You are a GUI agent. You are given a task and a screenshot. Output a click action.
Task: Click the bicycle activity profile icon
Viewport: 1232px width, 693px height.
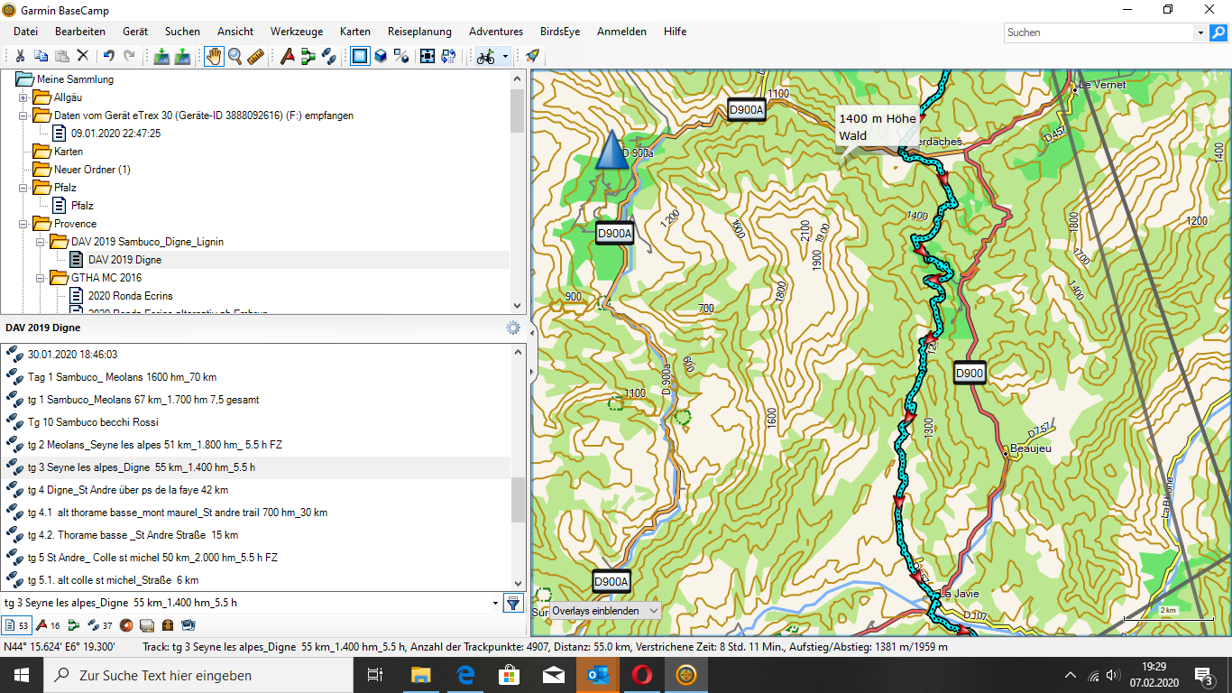(486, 56)
